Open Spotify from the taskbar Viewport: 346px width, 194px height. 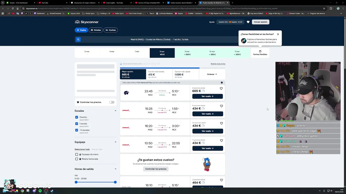click(x=40, y=191)
